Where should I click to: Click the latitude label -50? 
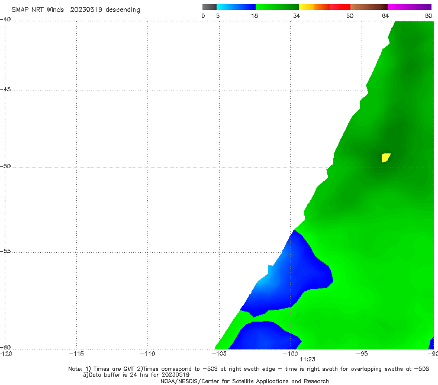tap(5, 166)
